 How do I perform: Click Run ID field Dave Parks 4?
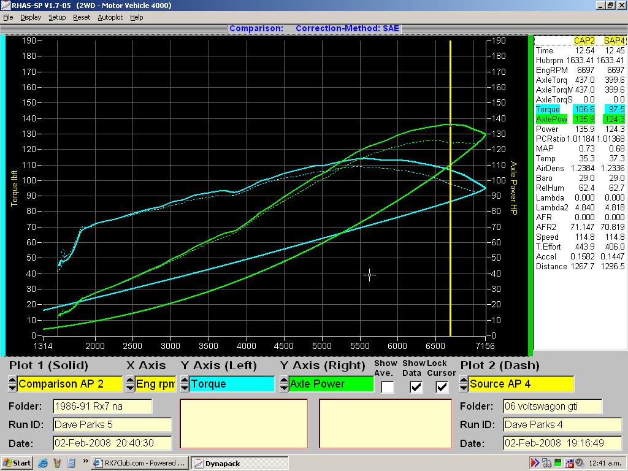(x=562, y=424)
